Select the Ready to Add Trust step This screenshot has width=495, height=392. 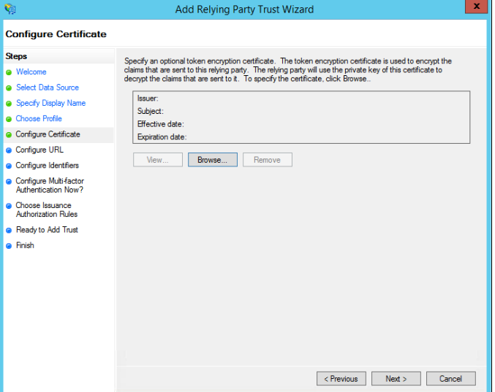click(x=47, y=230)
